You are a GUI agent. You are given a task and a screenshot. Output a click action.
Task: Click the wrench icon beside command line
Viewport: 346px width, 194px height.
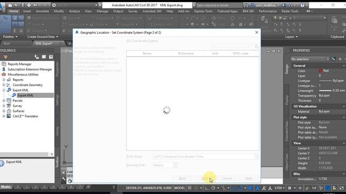[x=63, y=178]
